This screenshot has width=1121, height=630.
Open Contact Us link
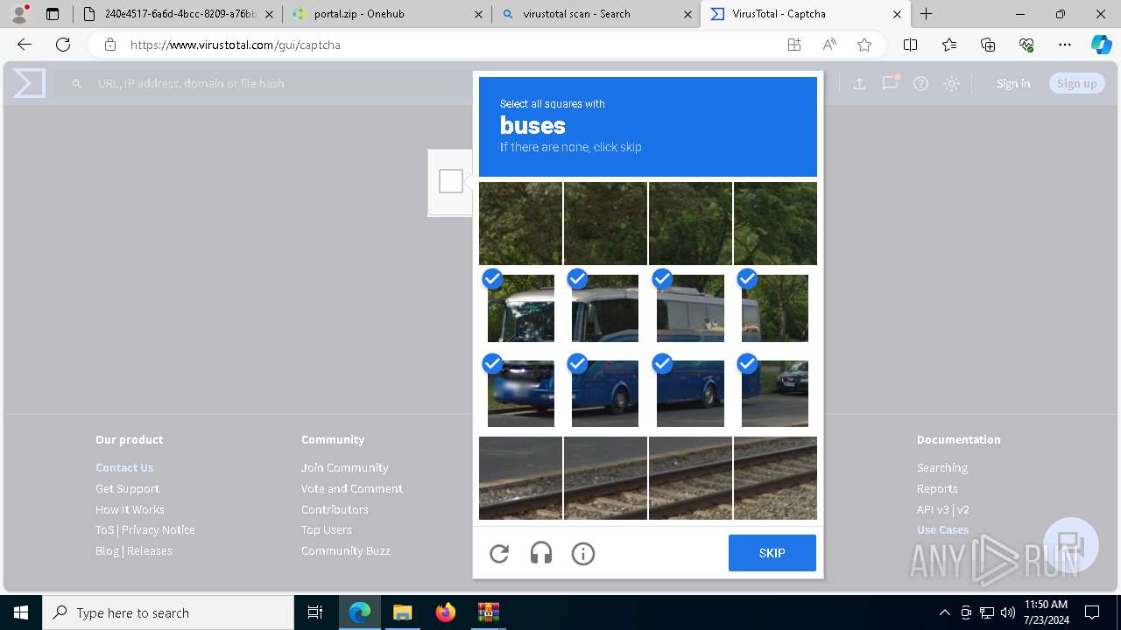tap(124, 467)
